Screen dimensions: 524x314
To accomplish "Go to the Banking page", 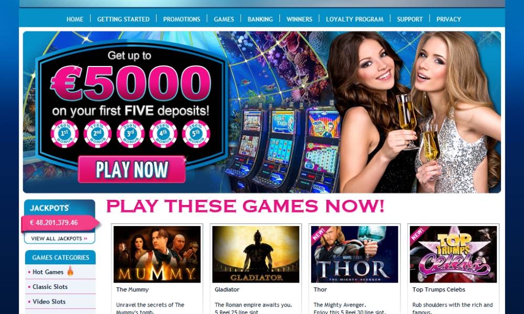I will pos(260,19).
